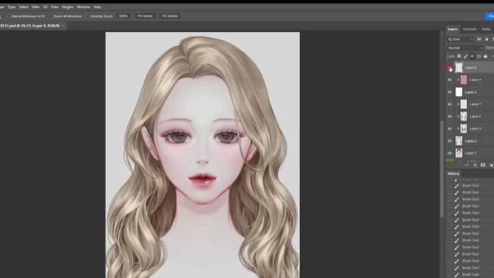Close the open psd document tab
494x278 pixels.
[x=63, y=25]
